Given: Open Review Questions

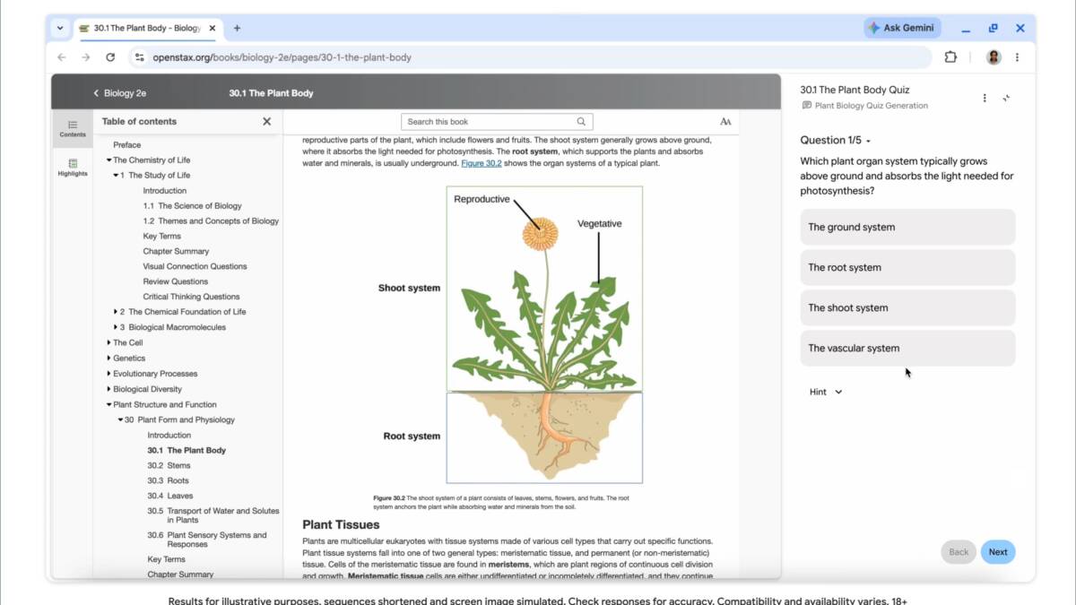Looking at the screenshot, I should coord(175,281).
